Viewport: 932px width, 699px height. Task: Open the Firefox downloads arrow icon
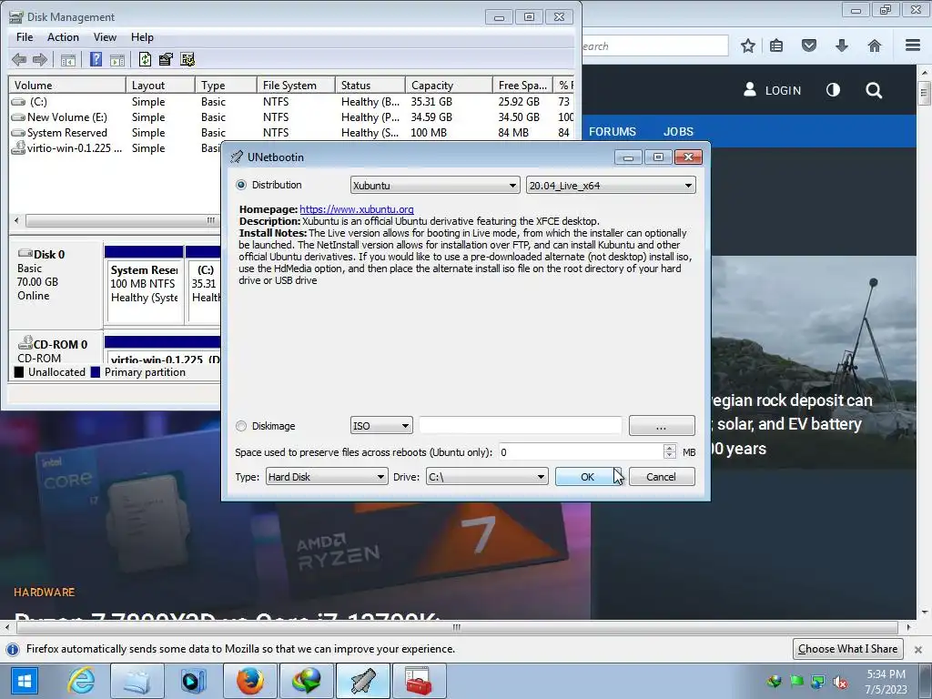pyautogui.click(x=842, y=46)
